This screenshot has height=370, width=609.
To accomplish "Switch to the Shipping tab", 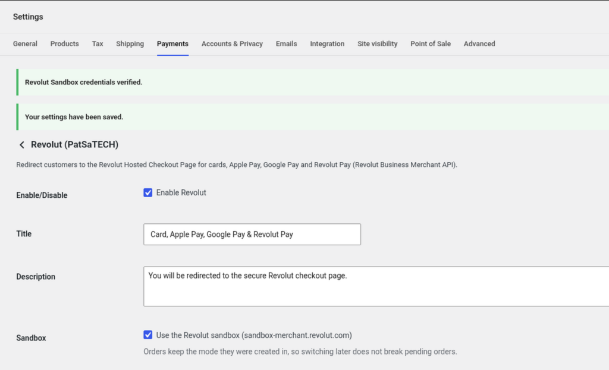I will point(130,44).
